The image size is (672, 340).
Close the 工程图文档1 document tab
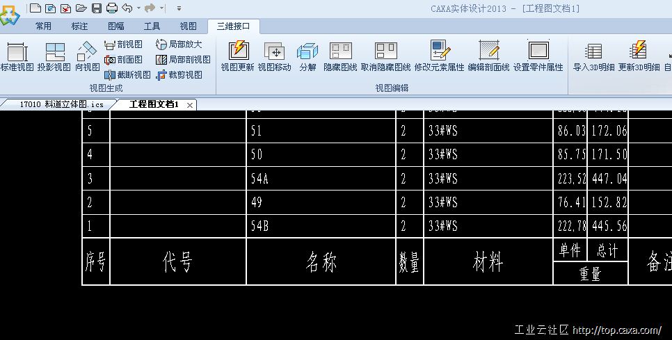point(190,105)
